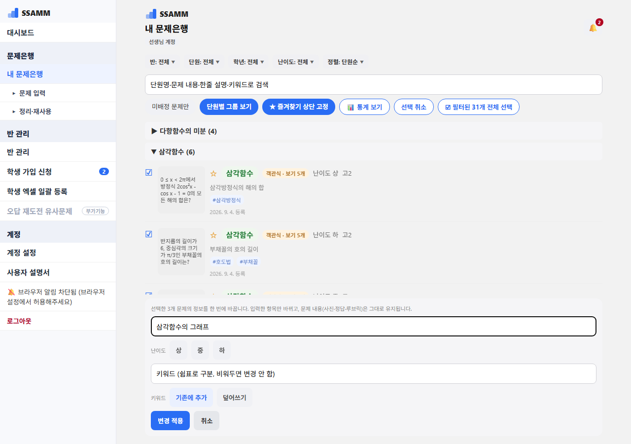The height and width of the screenshot is (444, 631).
Task: Click 로그아웃 to sign out
Action: (58, 321)
